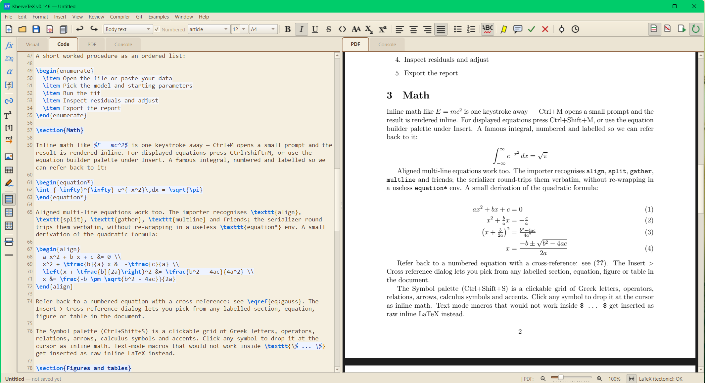The image size is (705, 383).
Task: Add a comment with the speech bubble icon
Action: [518, 29]
